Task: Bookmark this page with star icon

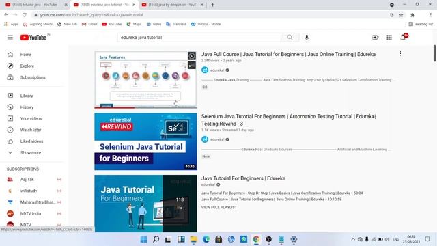Action: click(401, 15)
